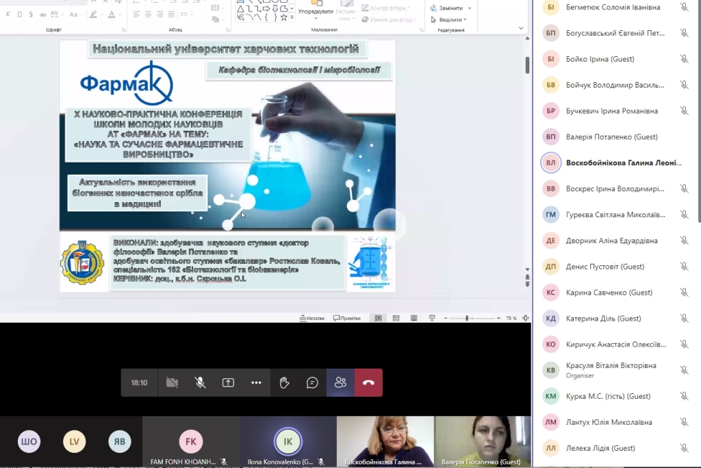Select Красуля Віталія Вікторівна organiser

point(616,370)
